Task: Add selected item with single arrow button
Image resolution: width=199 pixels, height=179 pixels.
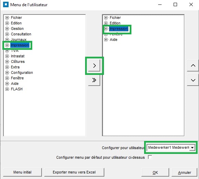Action: (x=94, y=66)
